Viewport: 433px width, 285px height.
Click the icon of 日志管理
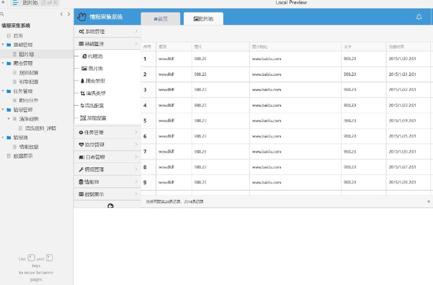pos(82,157)
